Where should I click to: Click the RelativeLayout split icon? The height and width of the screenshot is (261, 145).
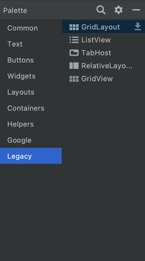click(x=74, y=66)
